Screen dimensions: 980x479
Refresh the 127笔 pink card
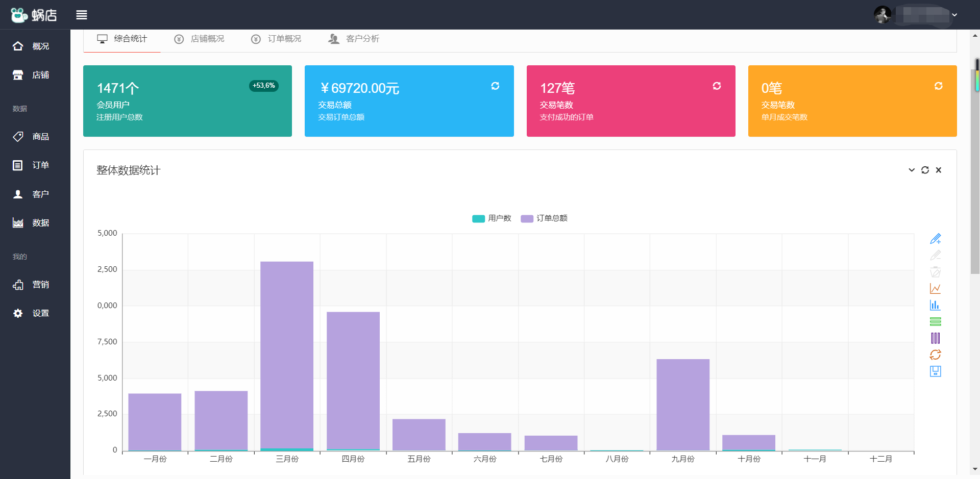click(717, 86)
